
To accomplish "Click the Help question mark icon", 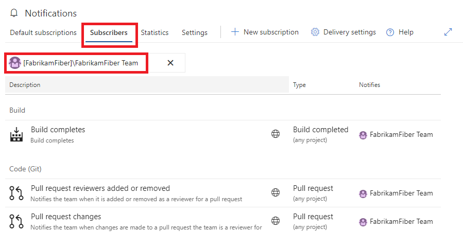I will [390, 32].
